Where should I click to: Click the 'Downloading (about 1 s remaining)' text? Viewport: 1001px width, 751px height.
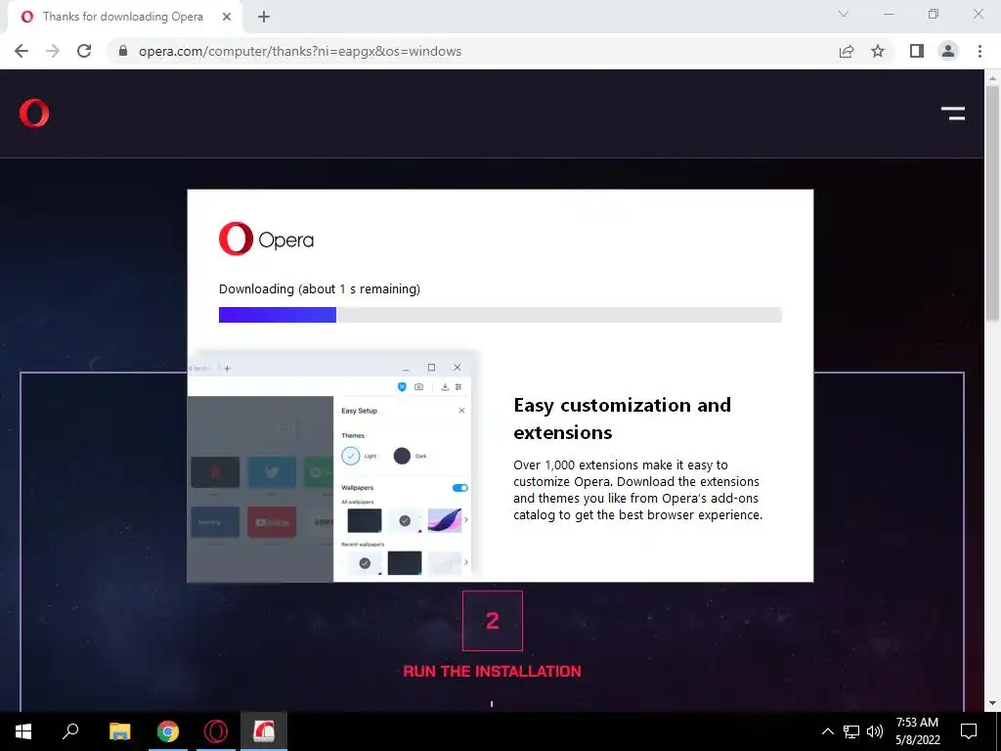point(320,289)
